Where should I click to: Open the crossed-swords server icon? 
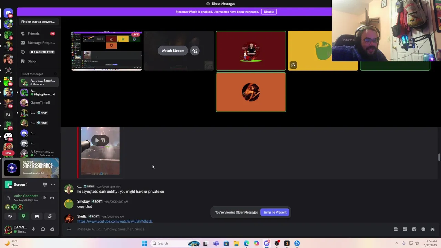coord(8,70)
